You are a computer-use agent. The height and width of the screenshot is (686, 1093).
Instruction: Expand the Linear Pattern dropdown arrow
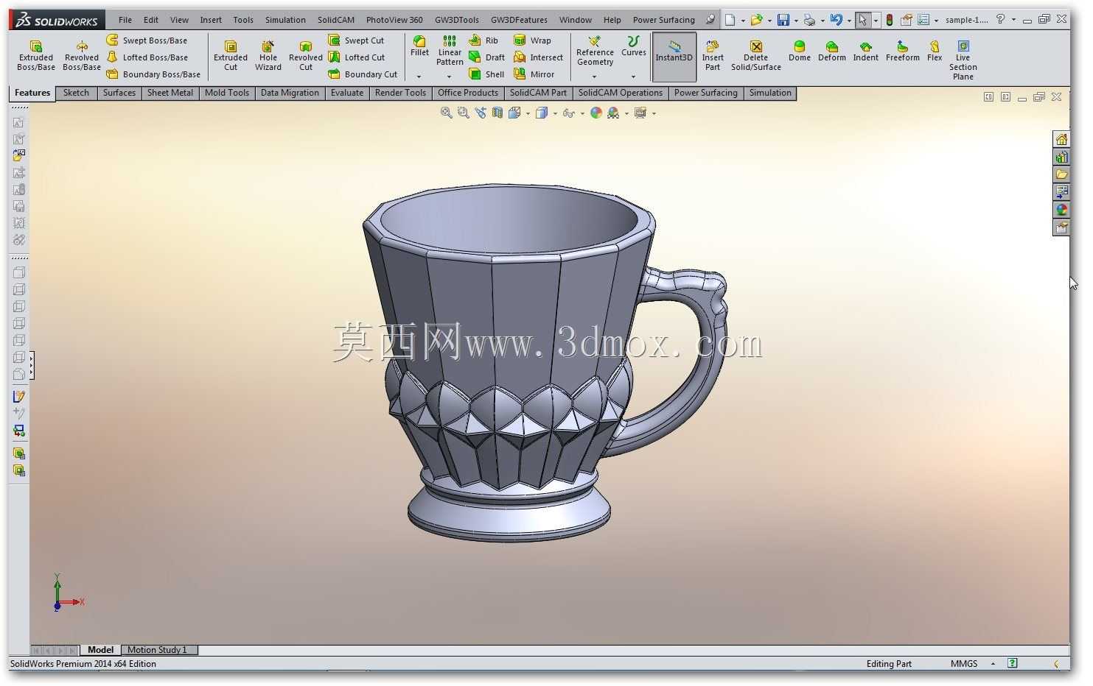pyautogui.click(x=449, y=77)
